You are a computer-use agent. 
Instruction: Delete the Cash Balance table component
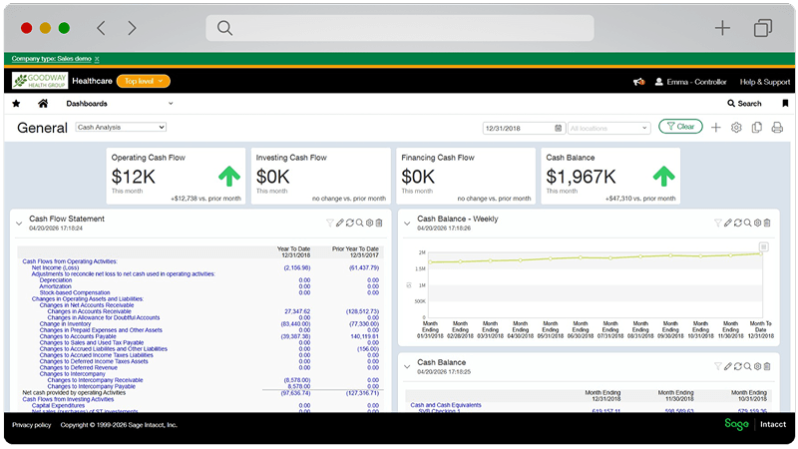pos(767,366)
